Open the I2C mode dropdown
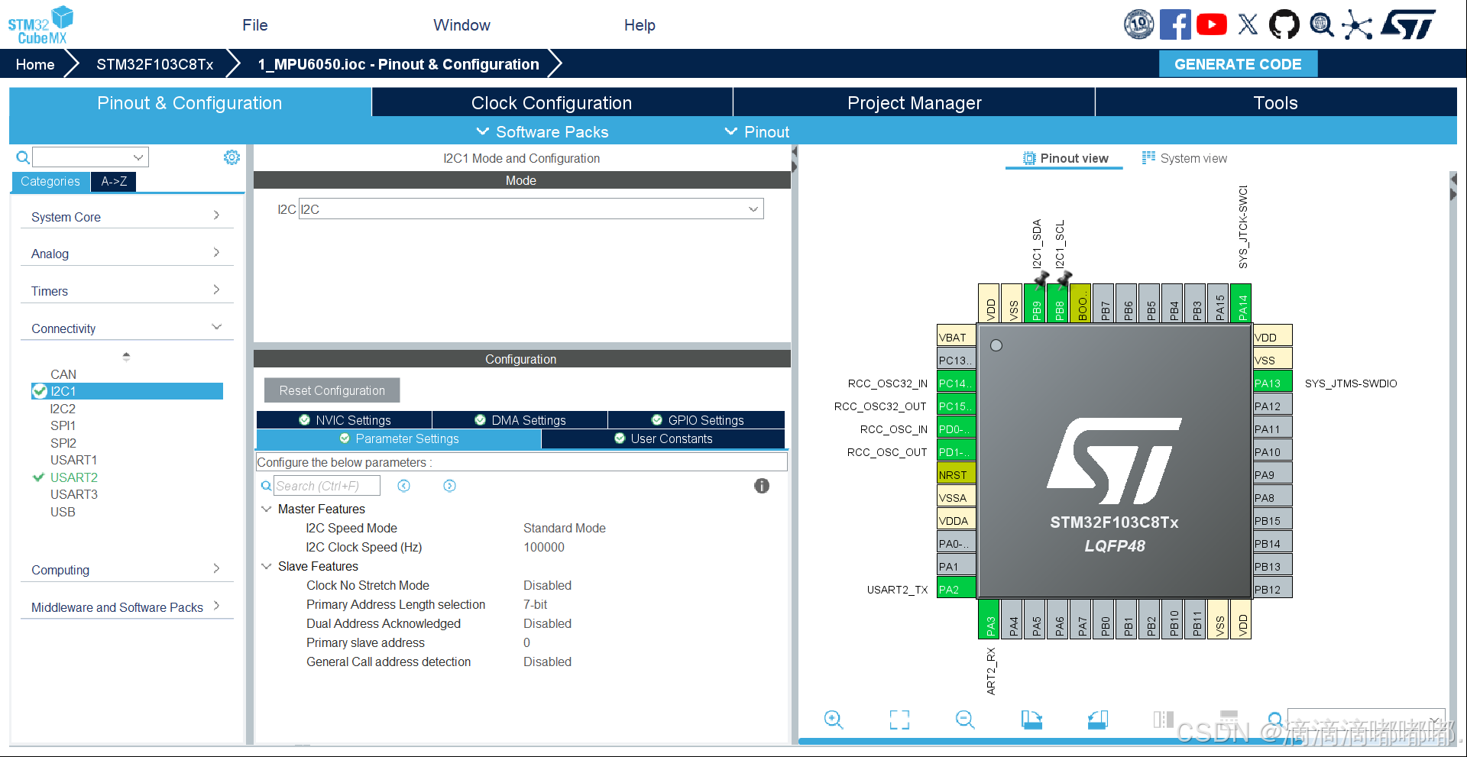Viewport: 1467px width, 757px height. [531, 209]
